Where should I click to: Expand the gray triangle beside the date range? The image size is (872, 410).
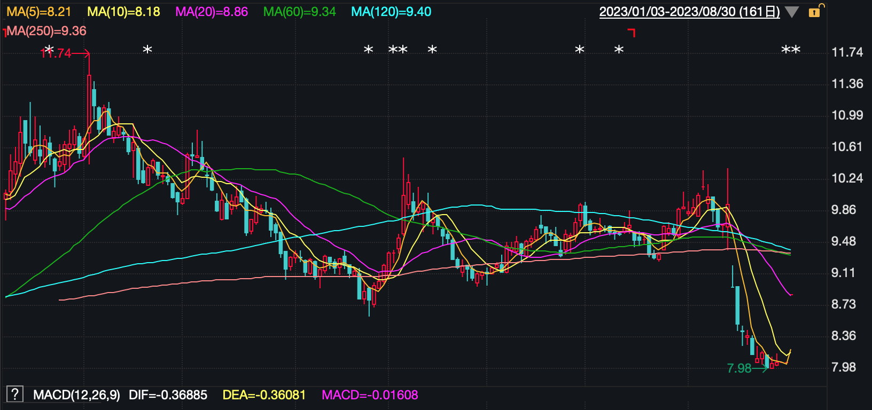pyautogui.click(x=792, y=12)
